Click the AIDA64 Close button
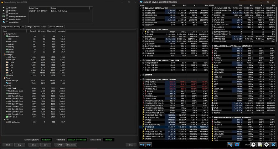 coord(131,145)
